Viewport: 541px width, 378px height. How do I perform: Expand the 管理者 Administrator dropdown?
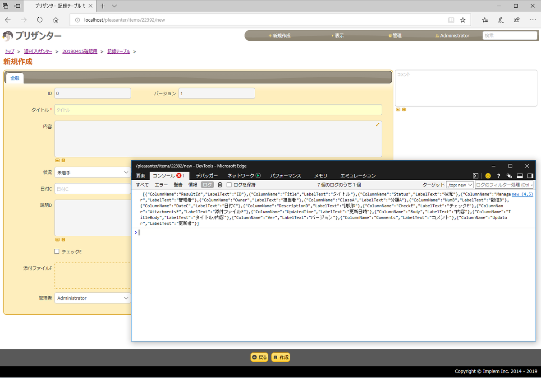coord(92,298)
